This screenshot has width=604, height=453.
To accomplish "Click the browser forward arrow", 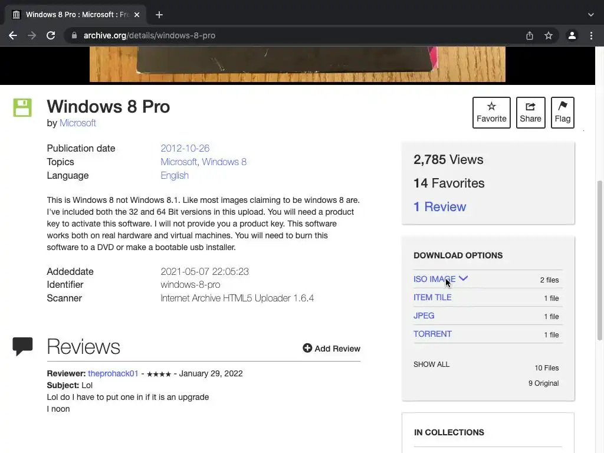I will (32, 35).
